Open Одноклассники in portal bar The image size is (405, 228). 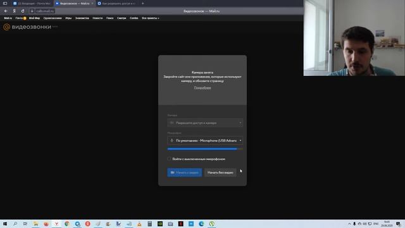pyautogui.click(x=53, y=18)
